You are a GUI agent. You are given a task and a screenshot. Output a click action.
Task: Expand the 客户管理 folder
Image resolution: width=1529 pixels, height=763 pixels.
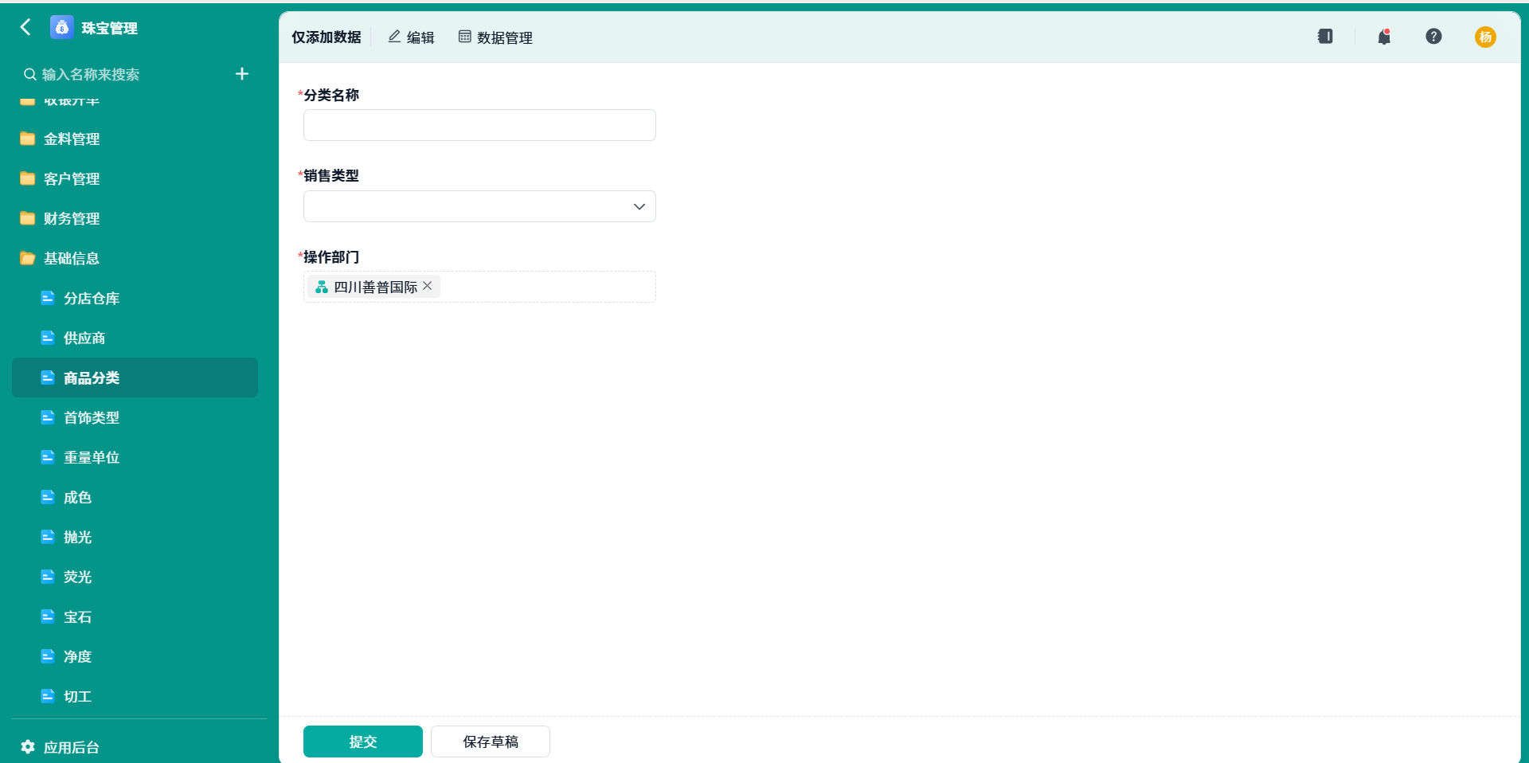(135, 178)
